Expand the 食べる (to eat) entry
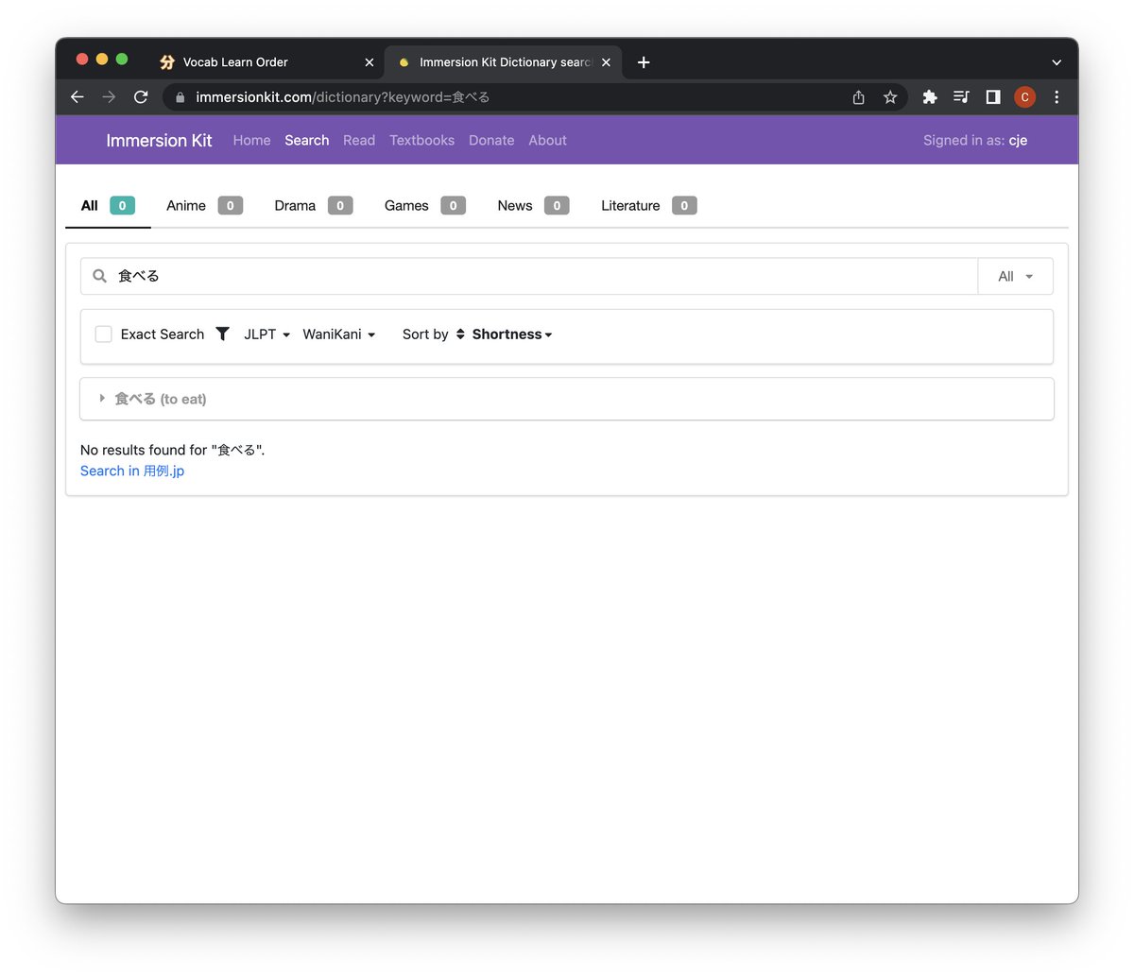 [567, 399]
